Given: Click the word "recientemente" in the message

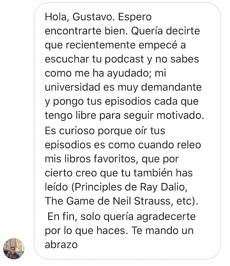Looking at the screenshot, I should coord(100,45).
